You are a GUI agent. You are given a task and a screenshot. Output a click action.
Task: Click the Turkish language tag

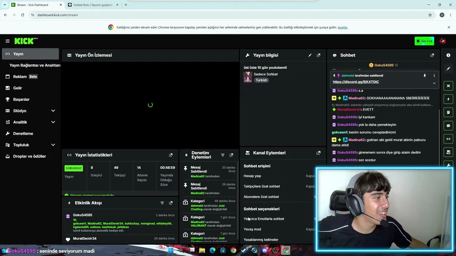coord(261,80)
